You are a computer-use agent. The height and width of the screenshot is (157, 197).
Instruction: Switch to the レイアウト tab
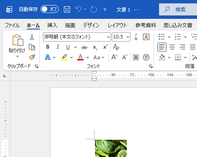click(117, 25)
